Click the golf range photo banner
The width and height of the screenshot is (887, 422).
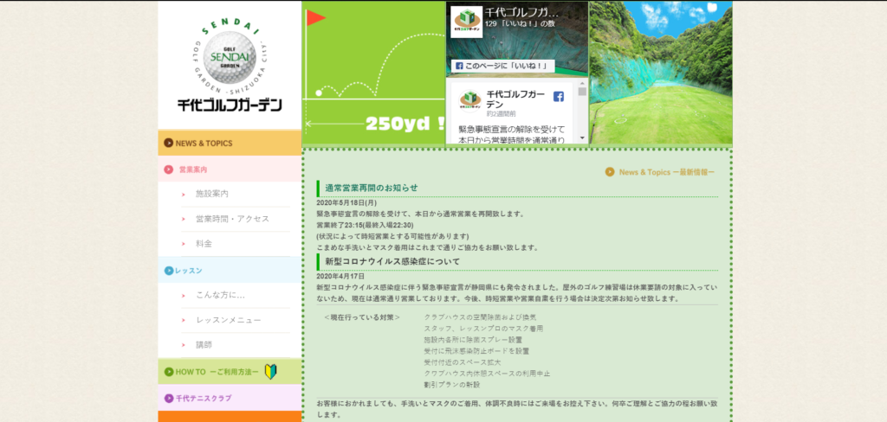[661, 73]
